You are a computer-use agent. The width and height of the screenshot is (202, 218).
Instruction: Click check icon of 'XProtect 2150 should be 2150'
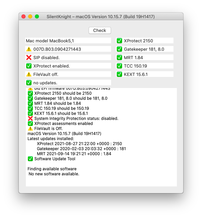[x=30, y=93]
